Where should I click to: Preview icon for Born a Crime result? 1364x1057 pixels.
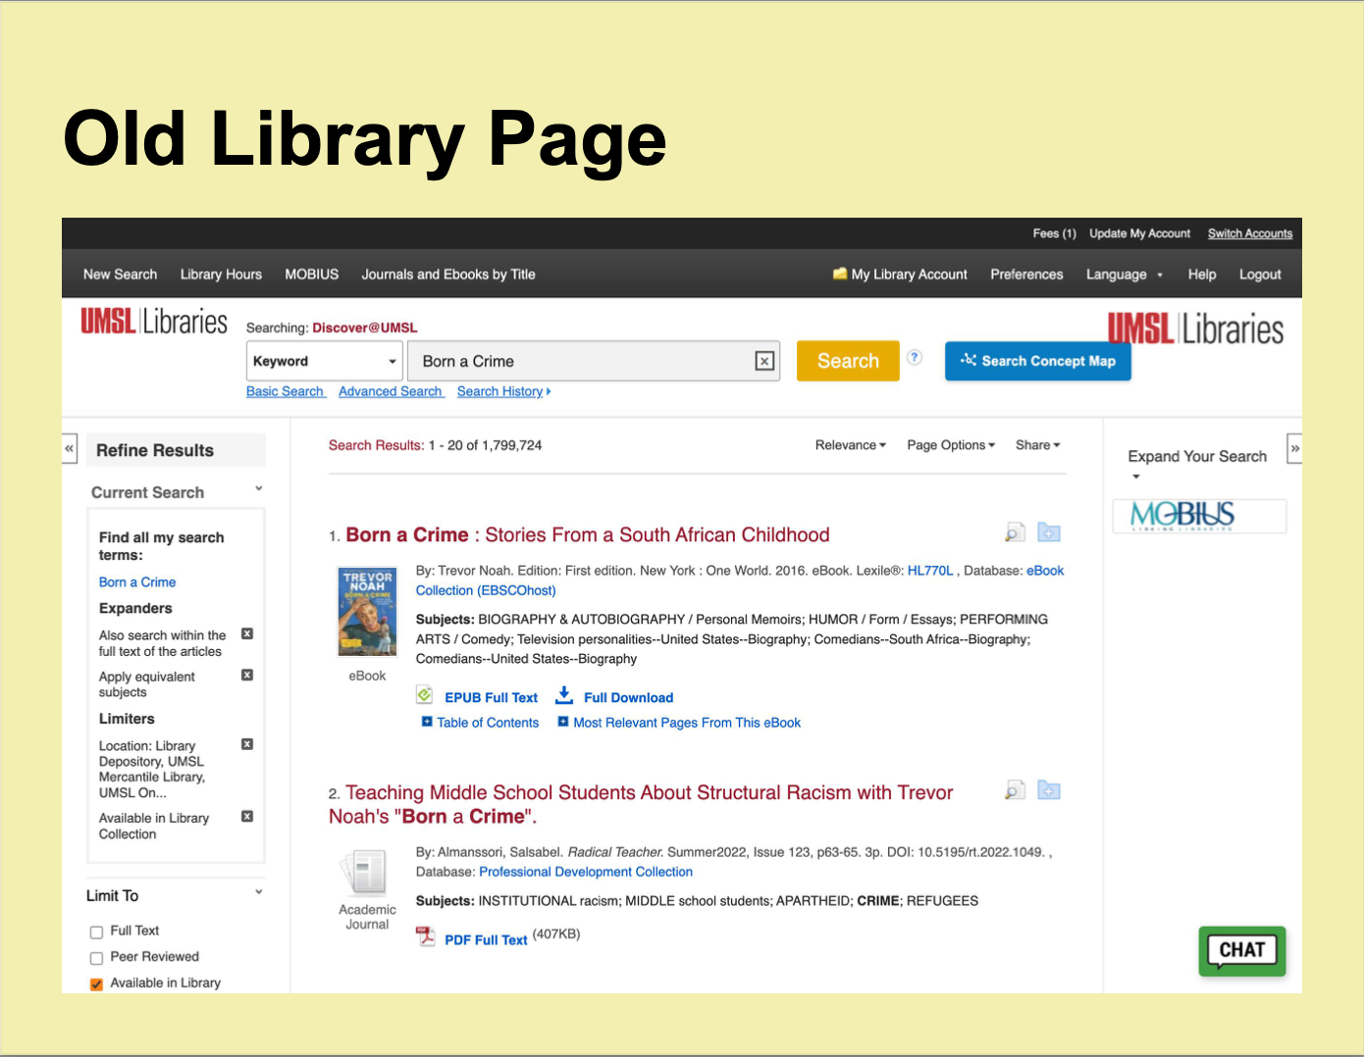pyautogui.click(x=1015, y=532)
